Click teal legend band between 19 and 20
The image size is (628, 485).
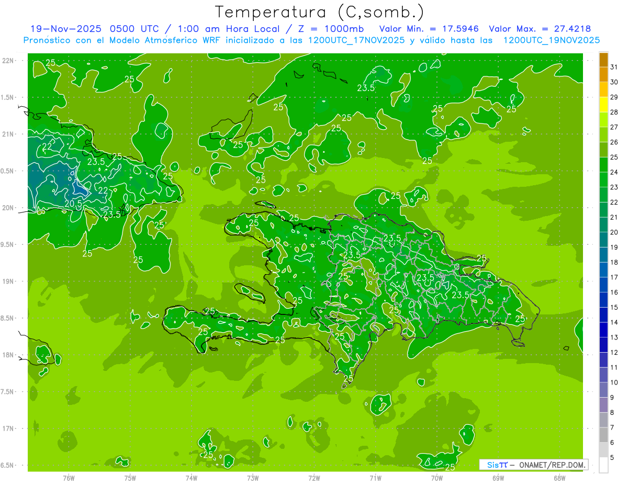[603, 240]
